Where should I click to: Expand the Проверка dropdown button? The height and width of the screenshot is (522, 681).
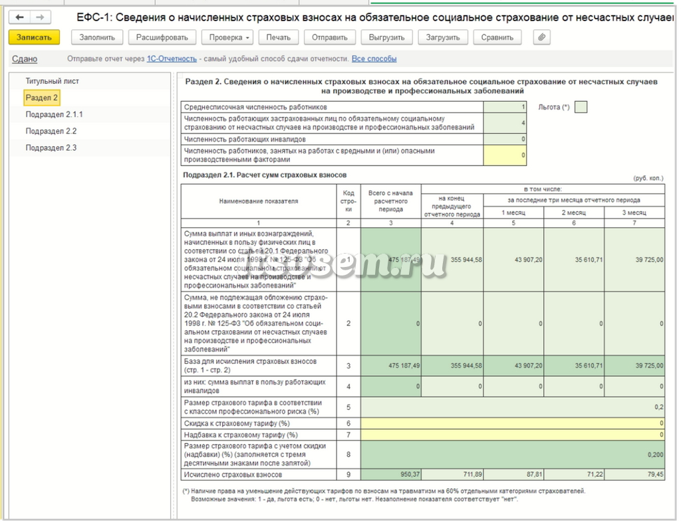point(229,37)
